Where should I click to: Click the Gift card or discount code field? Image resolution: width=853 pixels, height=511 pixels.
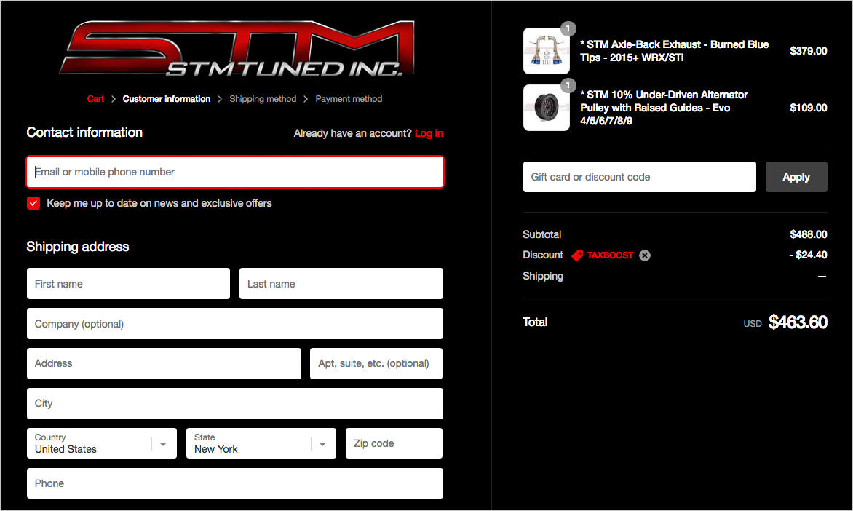click(640, 177)
